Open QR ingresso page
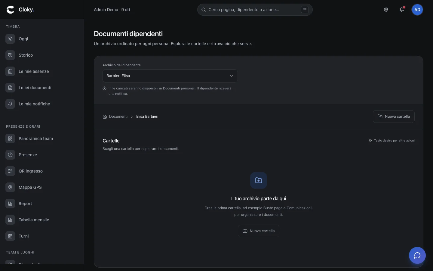This screenshot has height=271, width=433. (42, 171)
